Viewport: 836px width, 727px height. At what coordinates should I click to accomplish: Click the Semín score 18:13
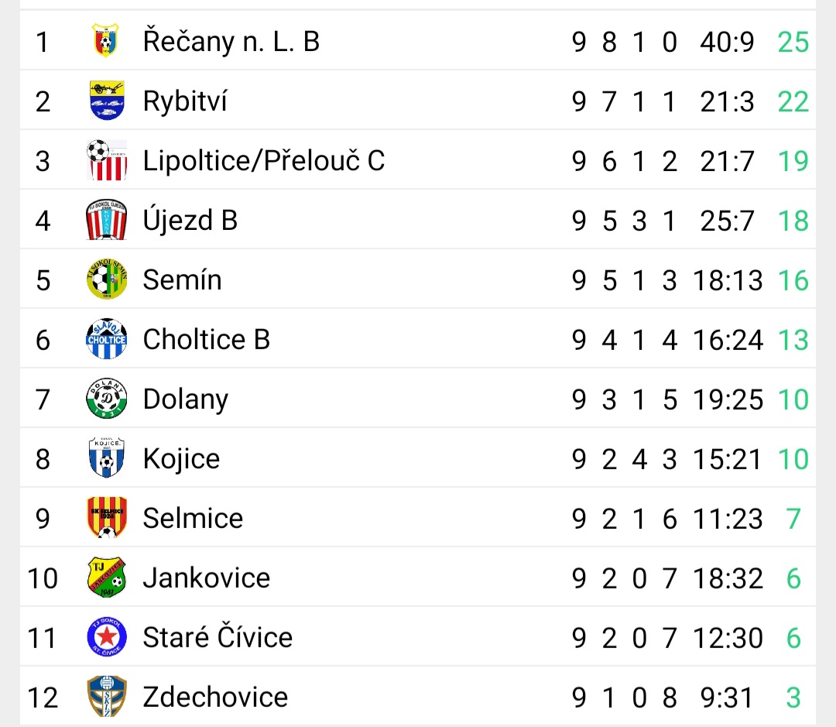pyautogui.click(x=728, y=279)
